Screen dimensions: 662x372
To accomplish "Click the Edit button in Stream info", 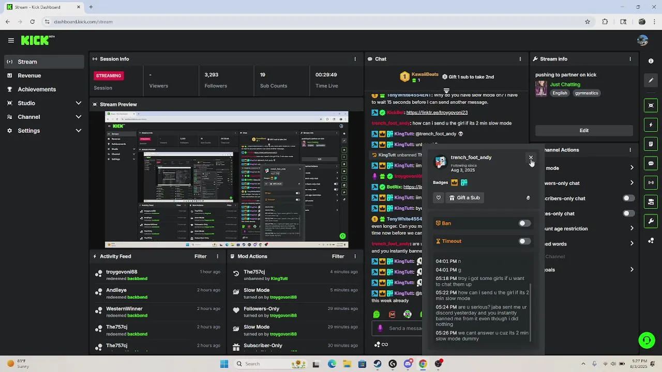I will pos(584,130).
